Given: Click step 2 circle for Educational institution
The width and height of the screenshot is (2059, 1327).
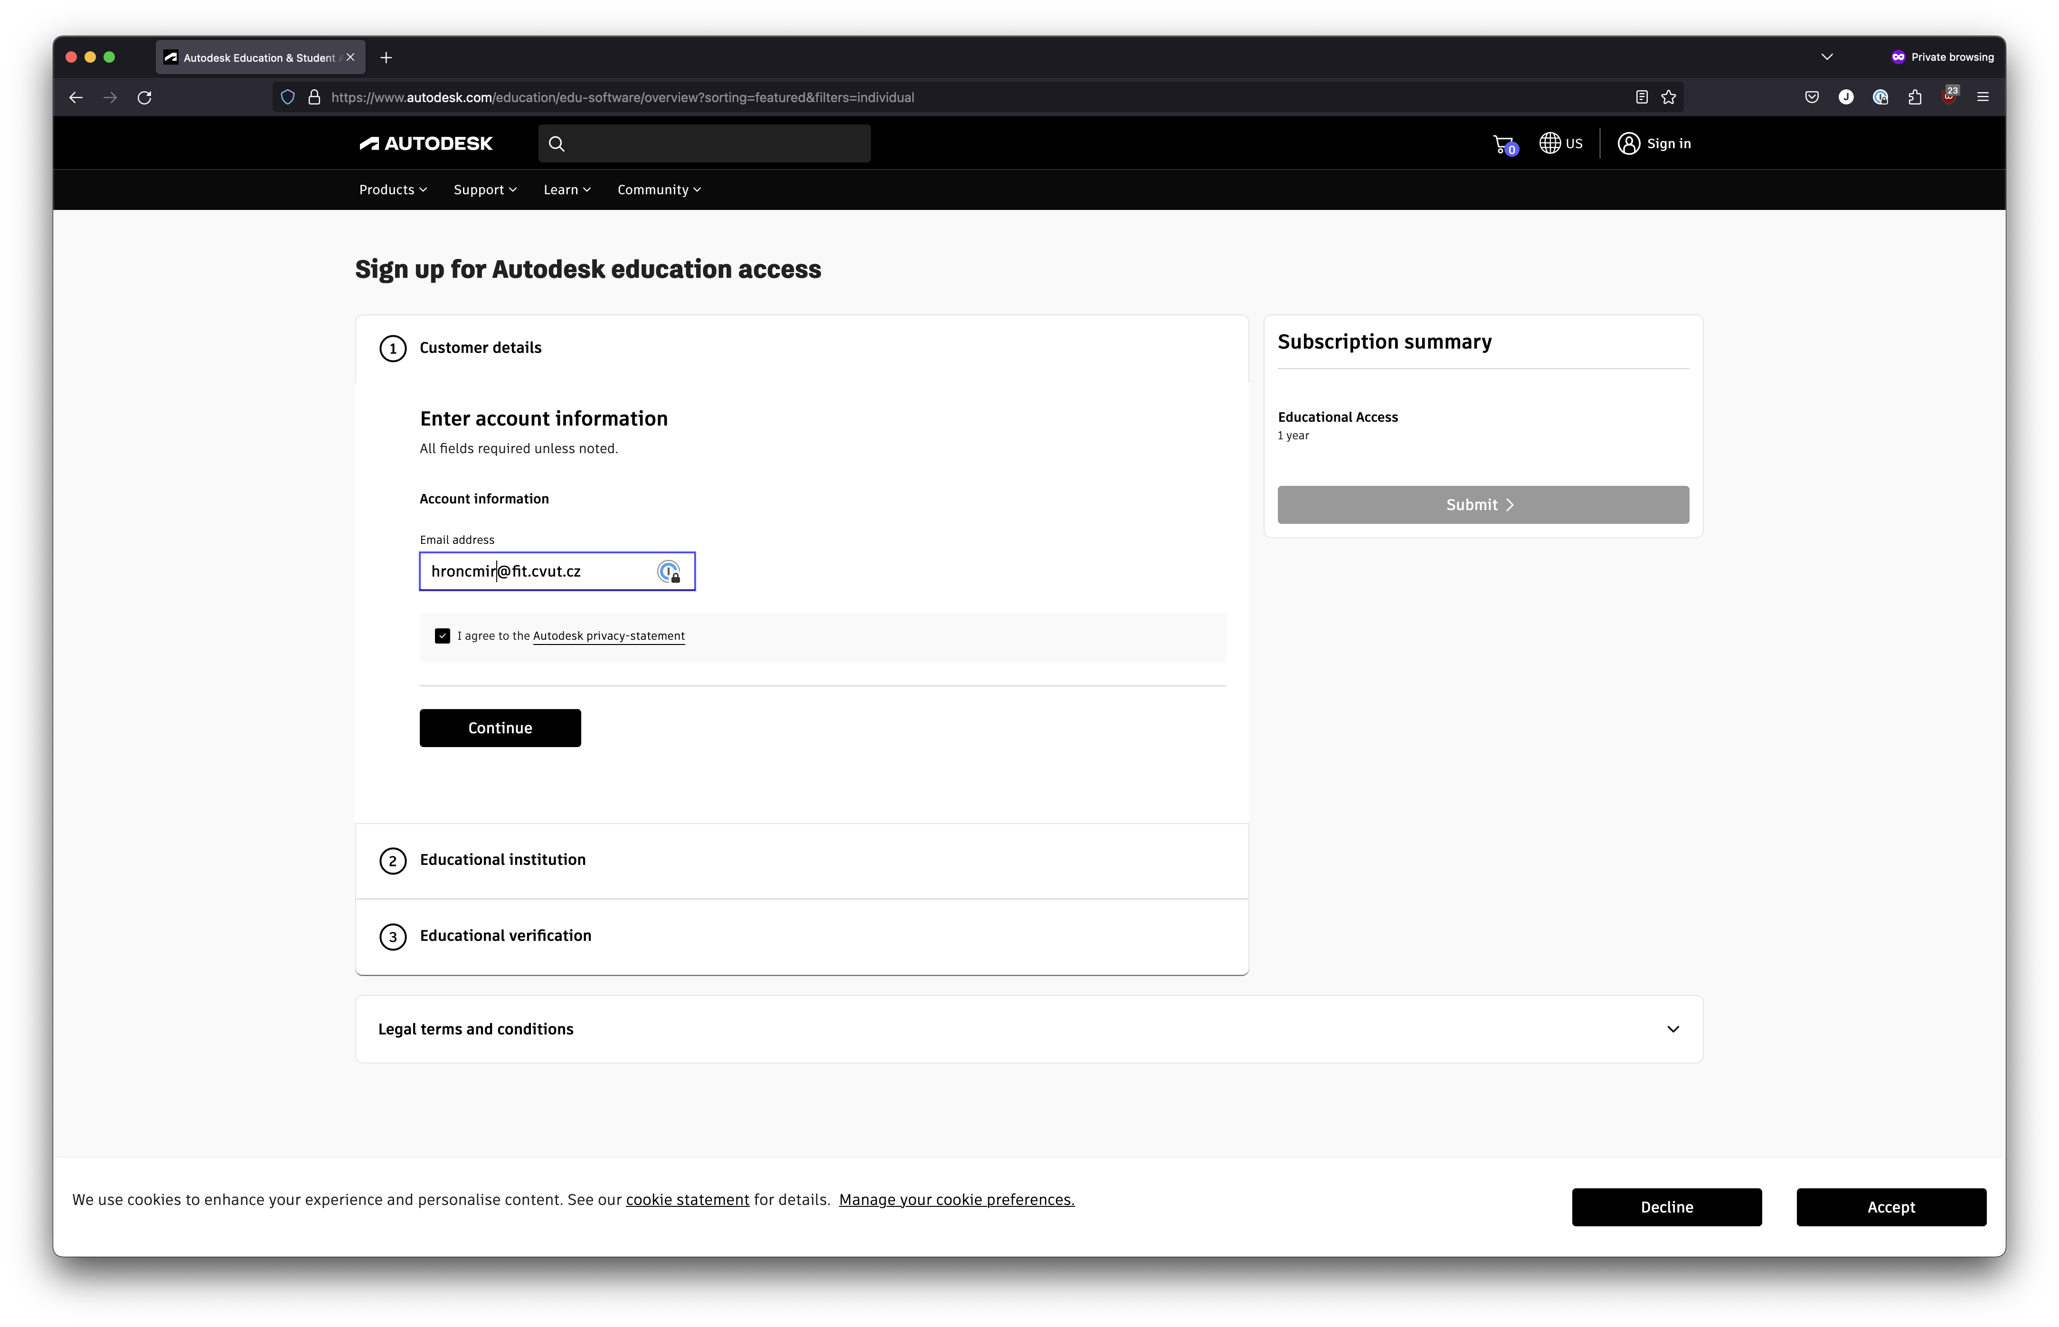Looking at the screenshot, I should click(x=393, y=861).
